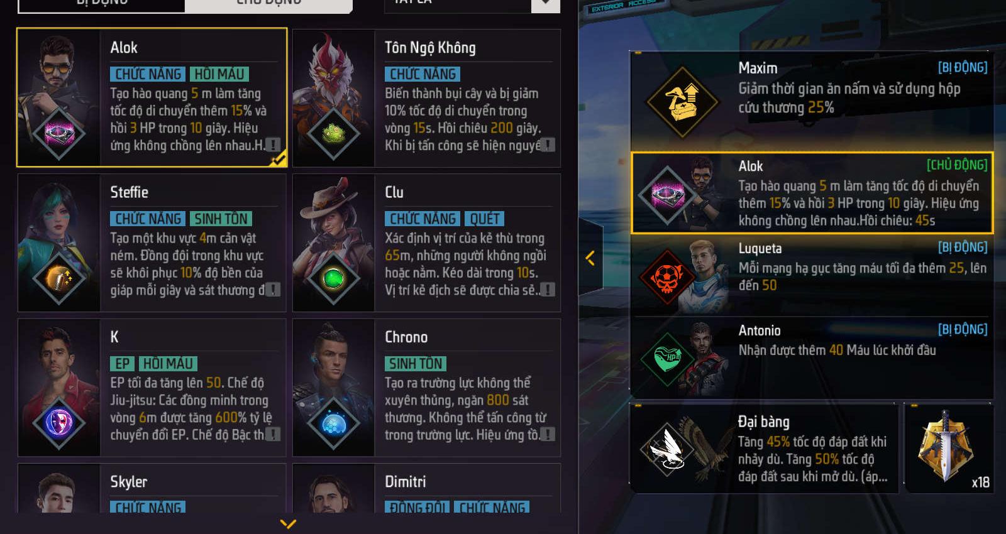Choose Steffie's graffiti skill icon
This screenshot has width=1006, height=534.
click(x=58, y=278)
